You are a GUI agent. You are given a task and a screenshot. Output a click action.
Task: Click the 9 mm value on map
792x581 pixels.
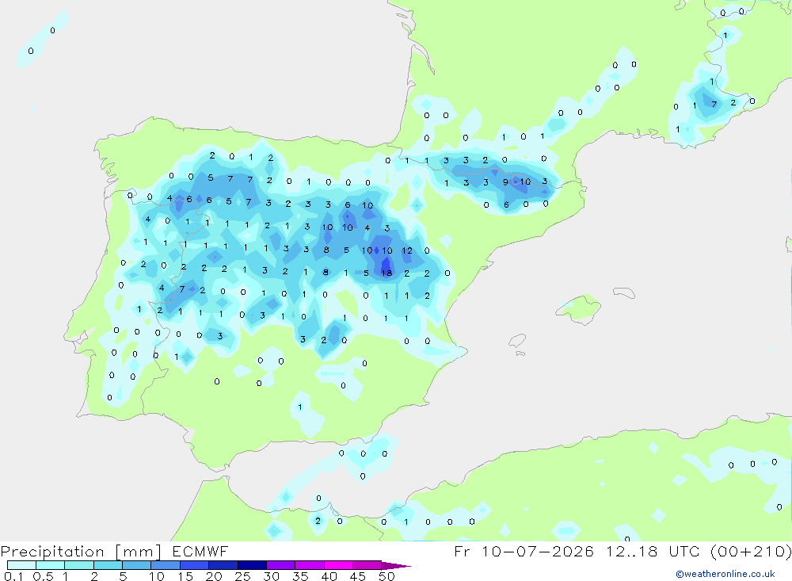pyautogui.click(x=505, y=182)
